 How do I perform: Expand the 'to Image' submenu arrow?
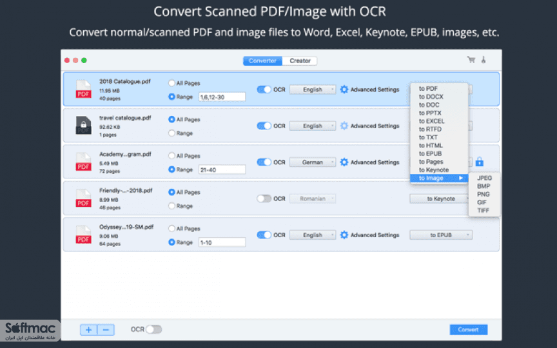coord(461,178)
